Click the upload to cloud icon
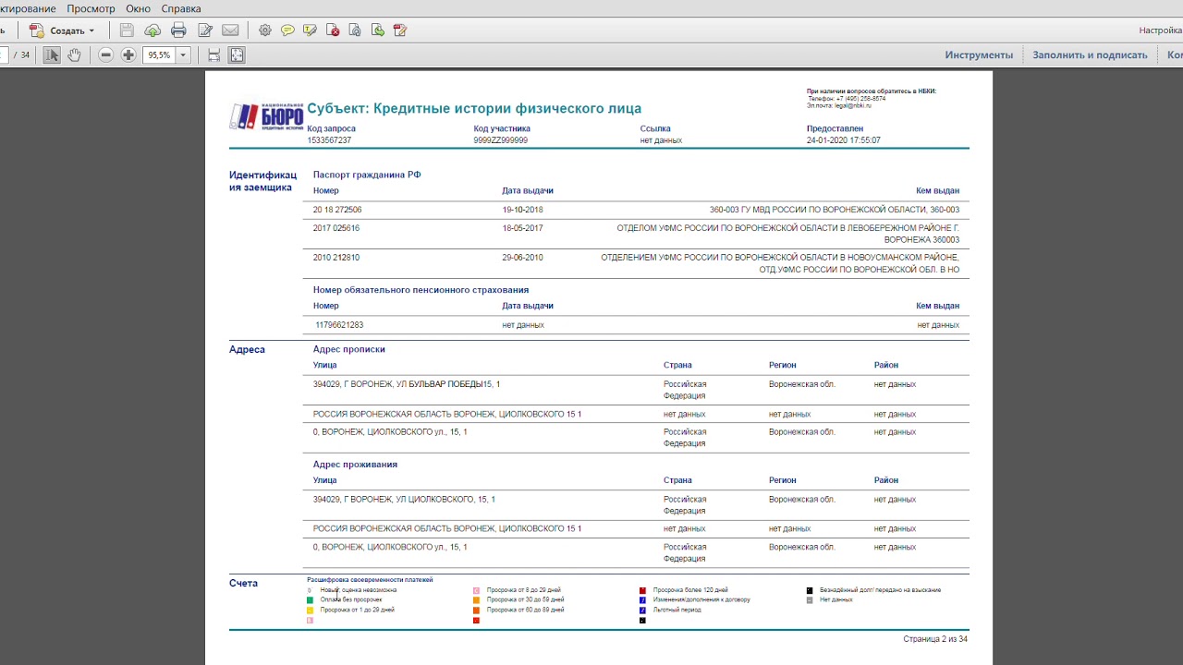 click(152, 30)
